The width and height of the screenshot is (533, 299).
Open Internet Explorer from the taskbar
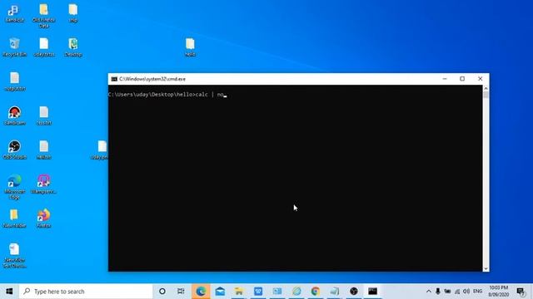coord(296,292)
